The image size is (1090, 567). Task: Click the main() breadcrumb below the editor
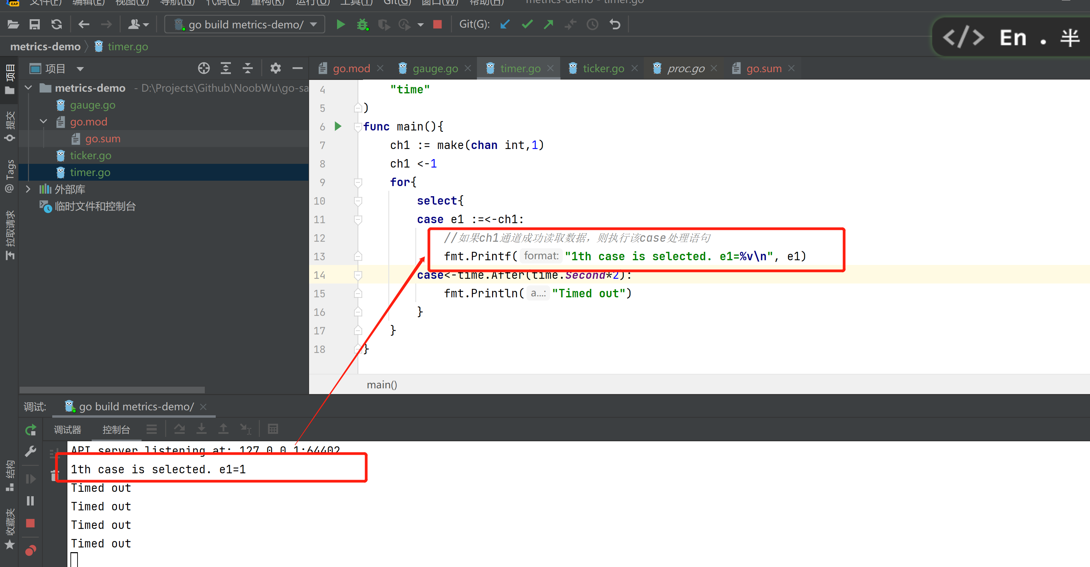(382, 385)
